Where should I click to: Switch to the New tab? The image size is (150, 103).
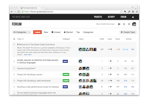[46, 32]
